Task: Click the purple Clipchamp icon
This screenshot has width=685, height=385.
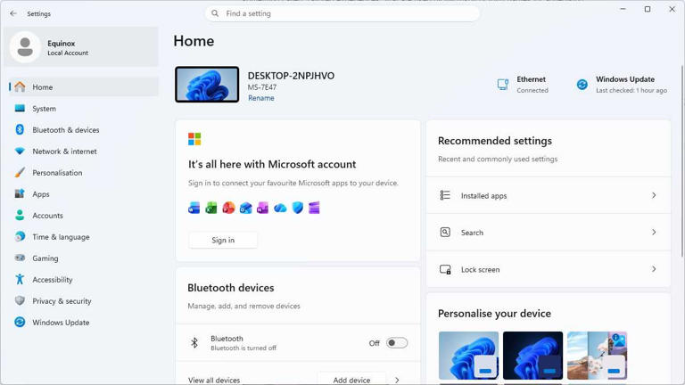Action: (x=314, y=209)
